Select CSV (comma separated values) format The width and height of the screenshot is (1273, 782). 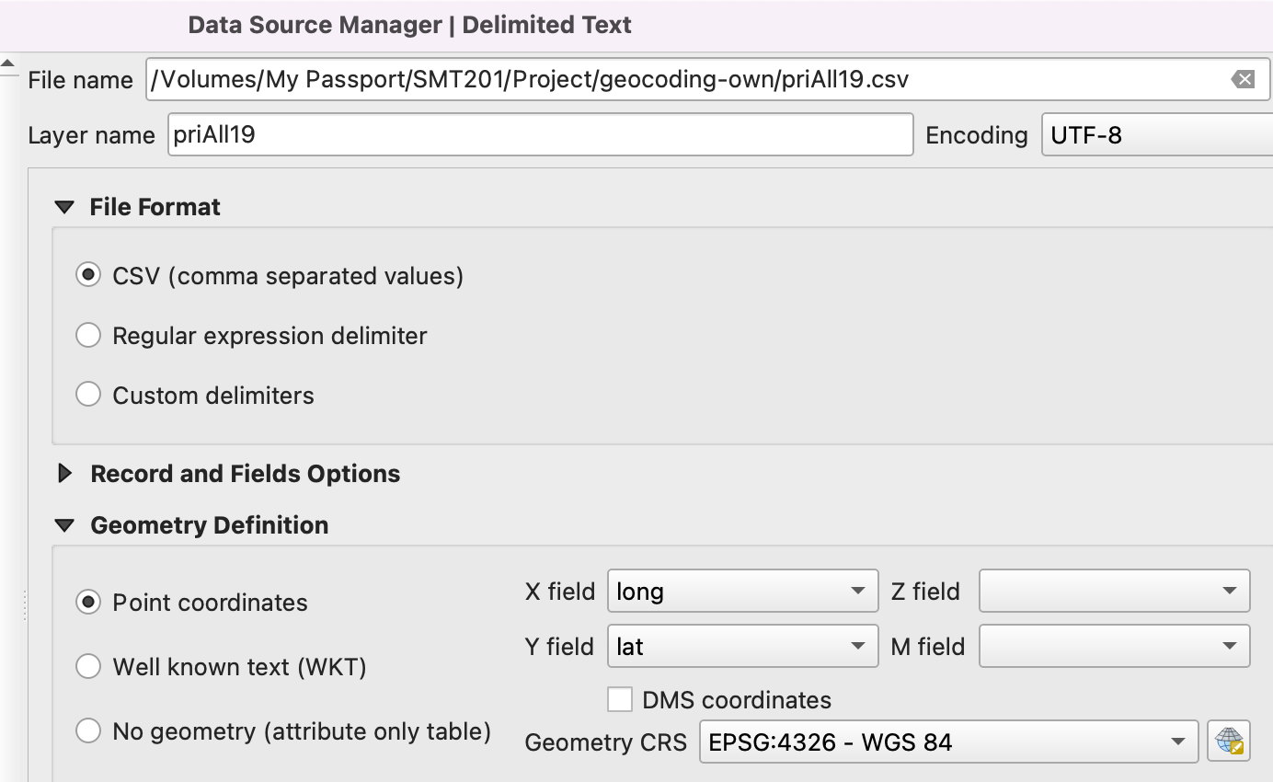[x=88, y=275]
